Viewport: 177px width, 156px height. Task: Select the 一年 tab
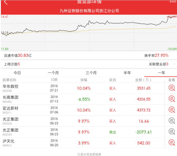coord(161,73)
